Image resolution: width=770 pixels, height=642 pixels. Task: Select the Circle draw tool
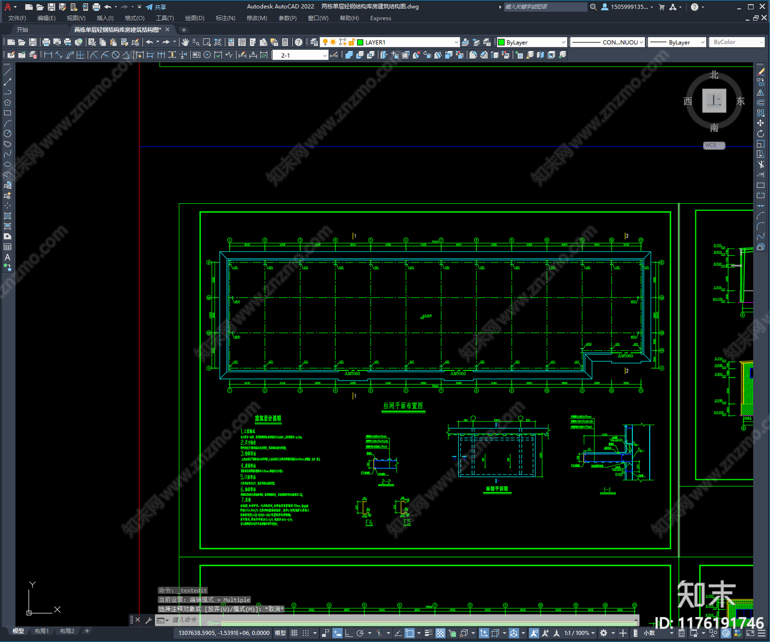click(x=7, y=133)
